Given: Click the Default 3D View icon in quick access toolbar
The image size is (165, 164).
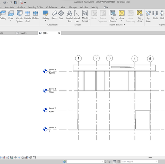Looking at the screenshot, I should tap(5, 2).
